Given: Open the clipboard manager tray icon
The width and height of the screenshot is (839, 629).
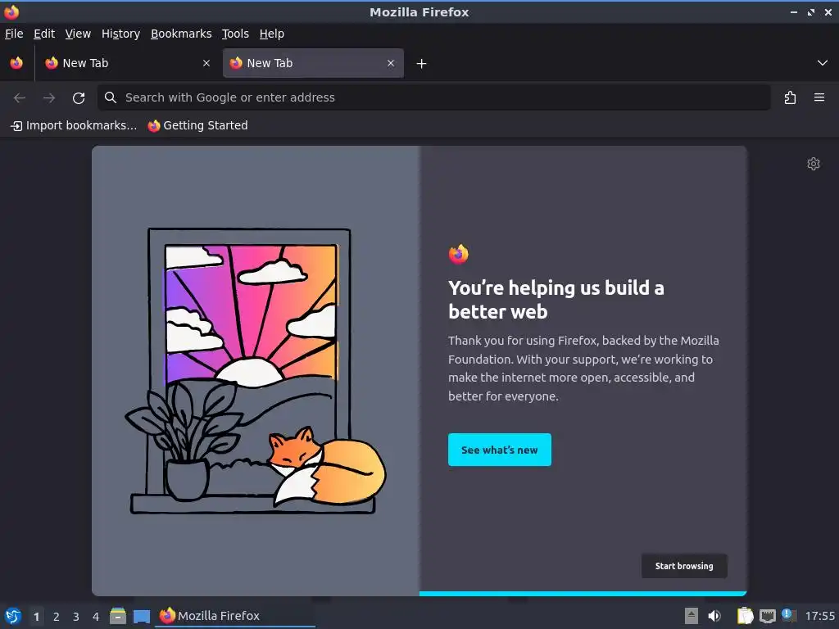Looking at the screenshot, I should (745, 616).
